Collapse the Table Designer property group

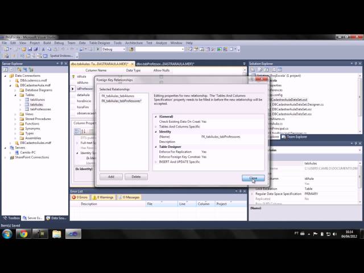[156, 147]
